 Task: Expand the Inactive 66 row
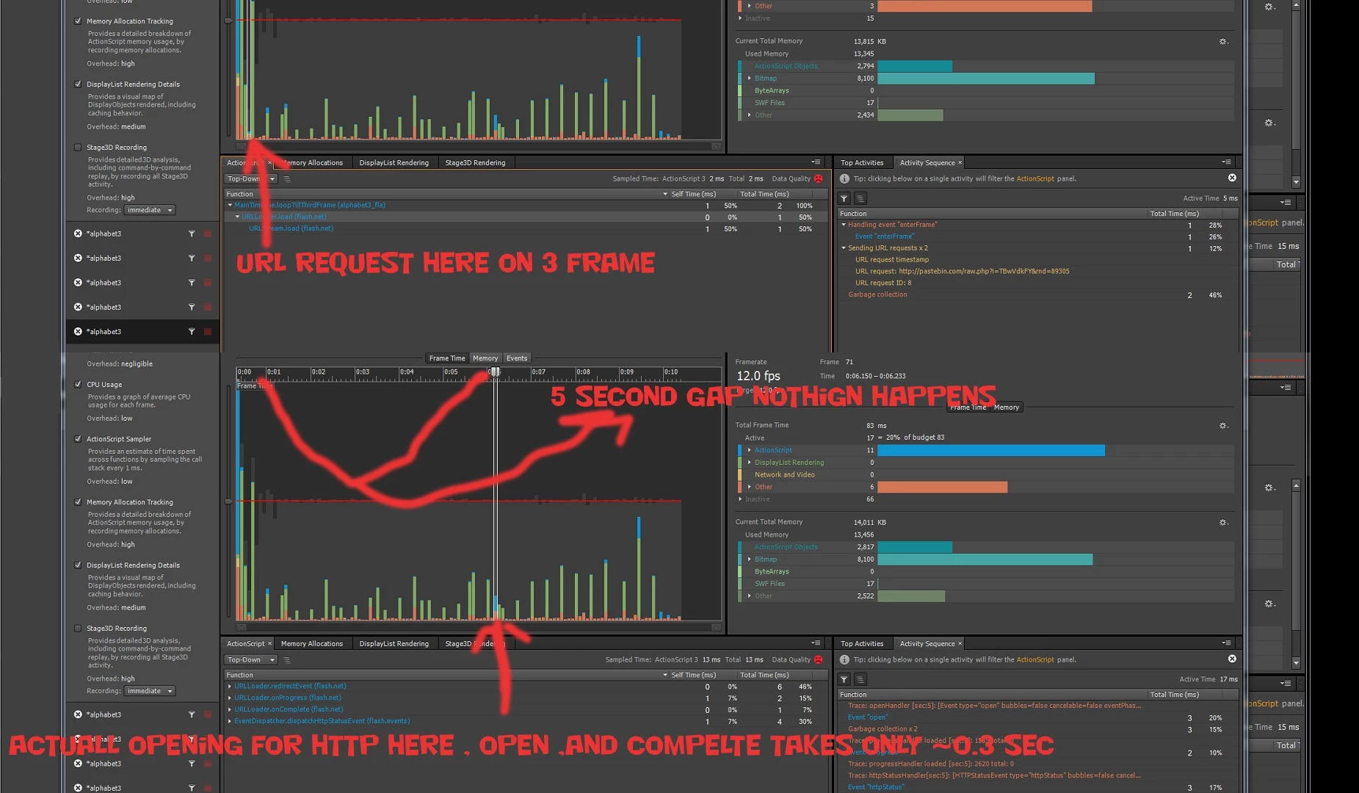(x=740, y=499)
